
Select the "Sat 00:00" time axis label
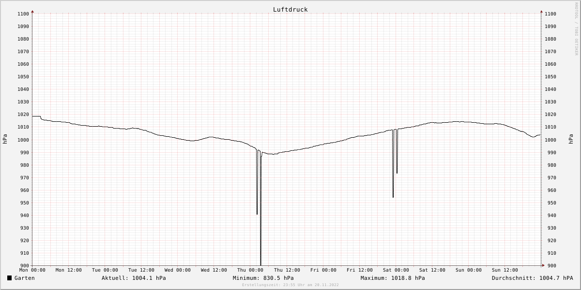click(x=396, y=270)
